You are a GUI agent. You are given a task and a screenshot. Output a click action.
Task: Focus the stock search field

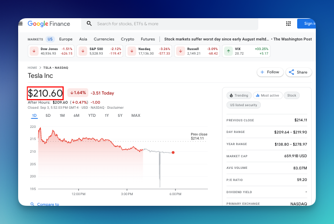(170, 24)
